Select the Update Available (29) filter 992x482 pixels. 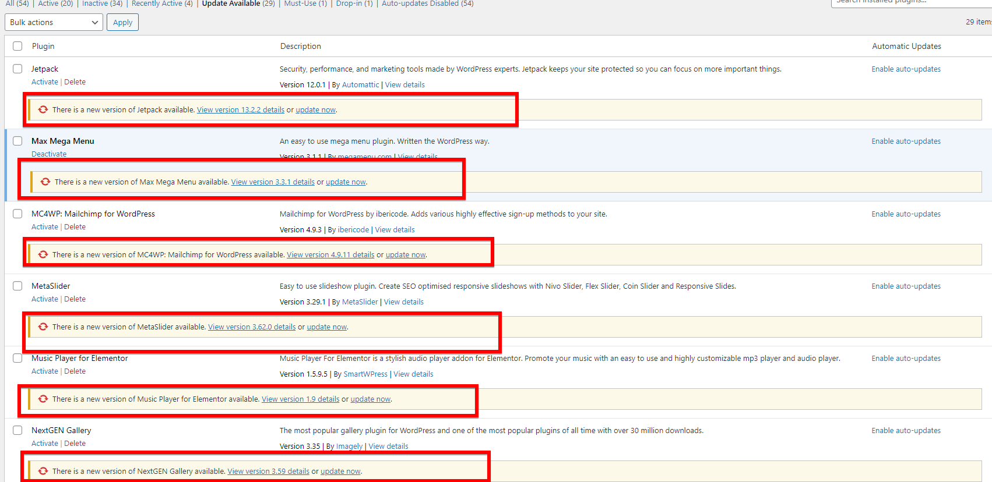238,3
